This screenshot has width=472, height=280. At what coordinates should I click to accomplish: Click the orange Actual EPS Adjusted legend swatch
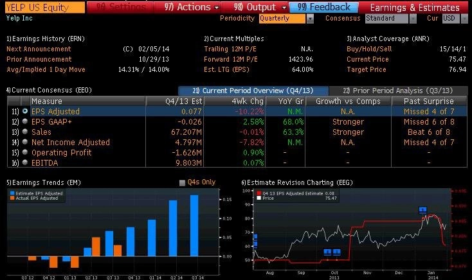[x=12, y=198]
